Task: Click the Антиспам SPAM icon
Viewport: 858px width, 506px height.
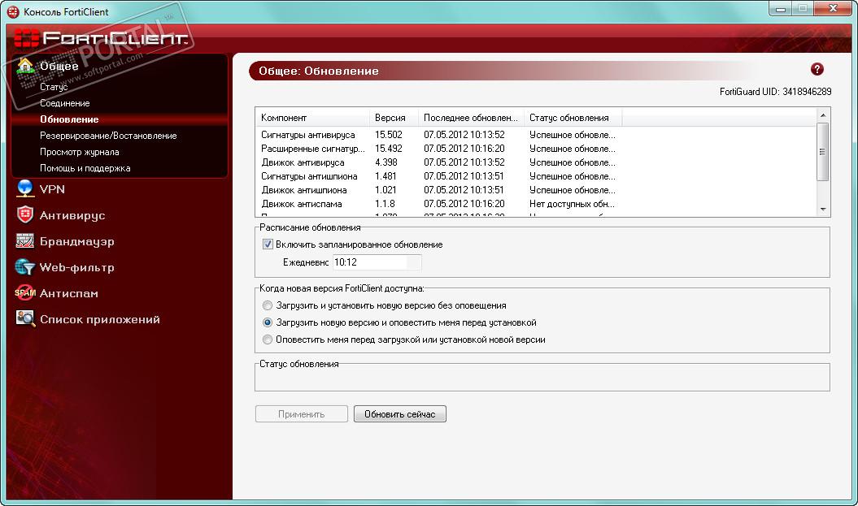Action: (25, 293)
